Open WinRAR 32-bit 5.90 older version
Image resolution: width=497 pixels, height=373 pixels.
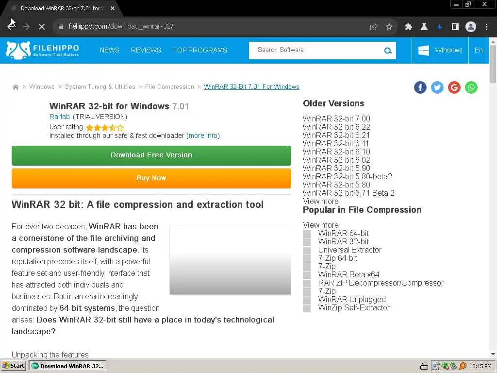(x=336, y=168)
